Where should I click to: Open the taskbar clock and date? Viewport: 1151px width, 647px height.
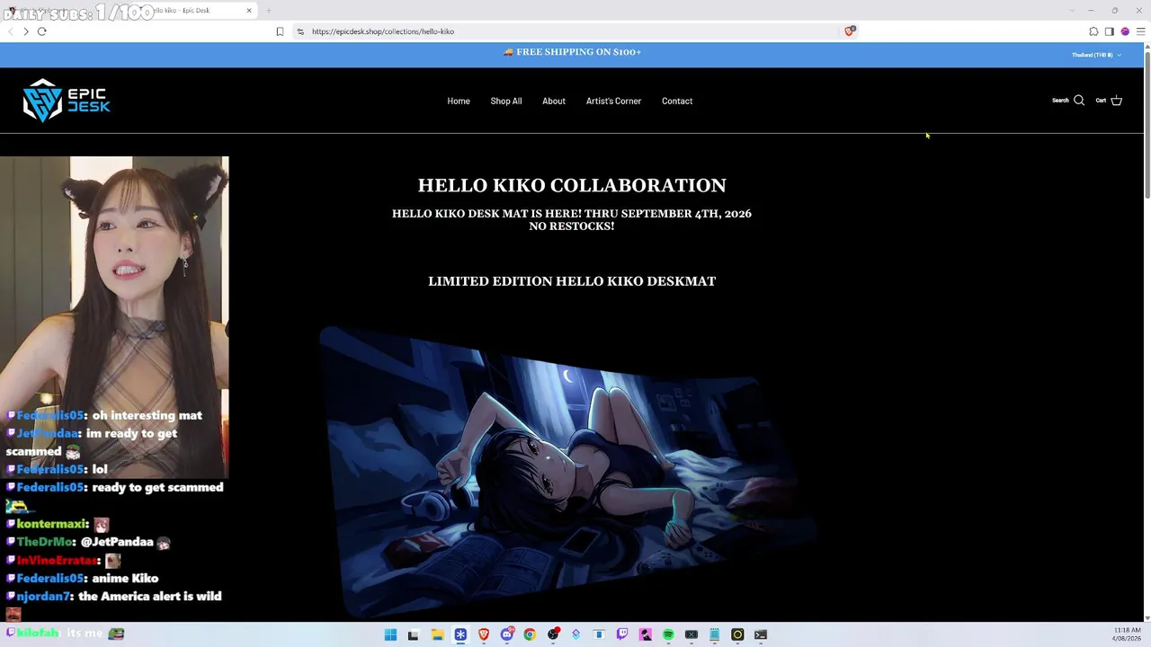coord(1127,634)
